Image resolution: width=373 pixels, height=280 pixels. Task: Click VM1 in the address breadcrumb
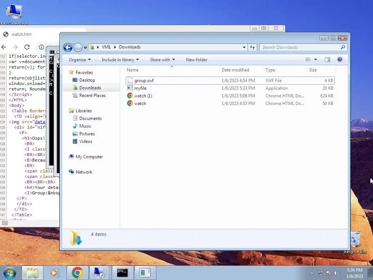pyautogui.click(x=106, y=47)
